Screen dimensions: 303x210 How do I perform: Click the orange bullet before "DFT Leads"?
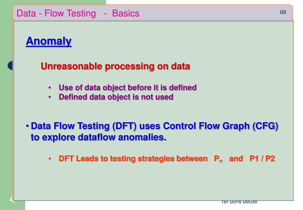click(x=49, y=159)
